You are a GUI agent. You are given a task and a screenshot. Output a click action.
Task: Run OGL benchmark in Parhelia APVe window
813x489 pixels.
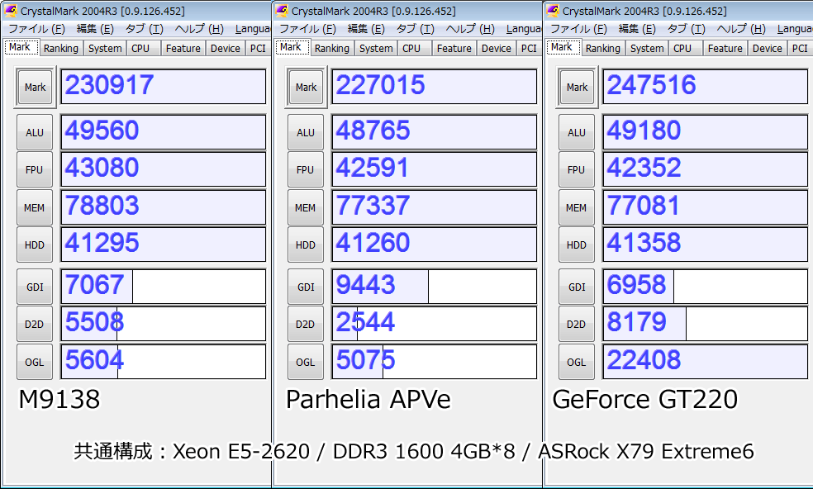point(306,362)
